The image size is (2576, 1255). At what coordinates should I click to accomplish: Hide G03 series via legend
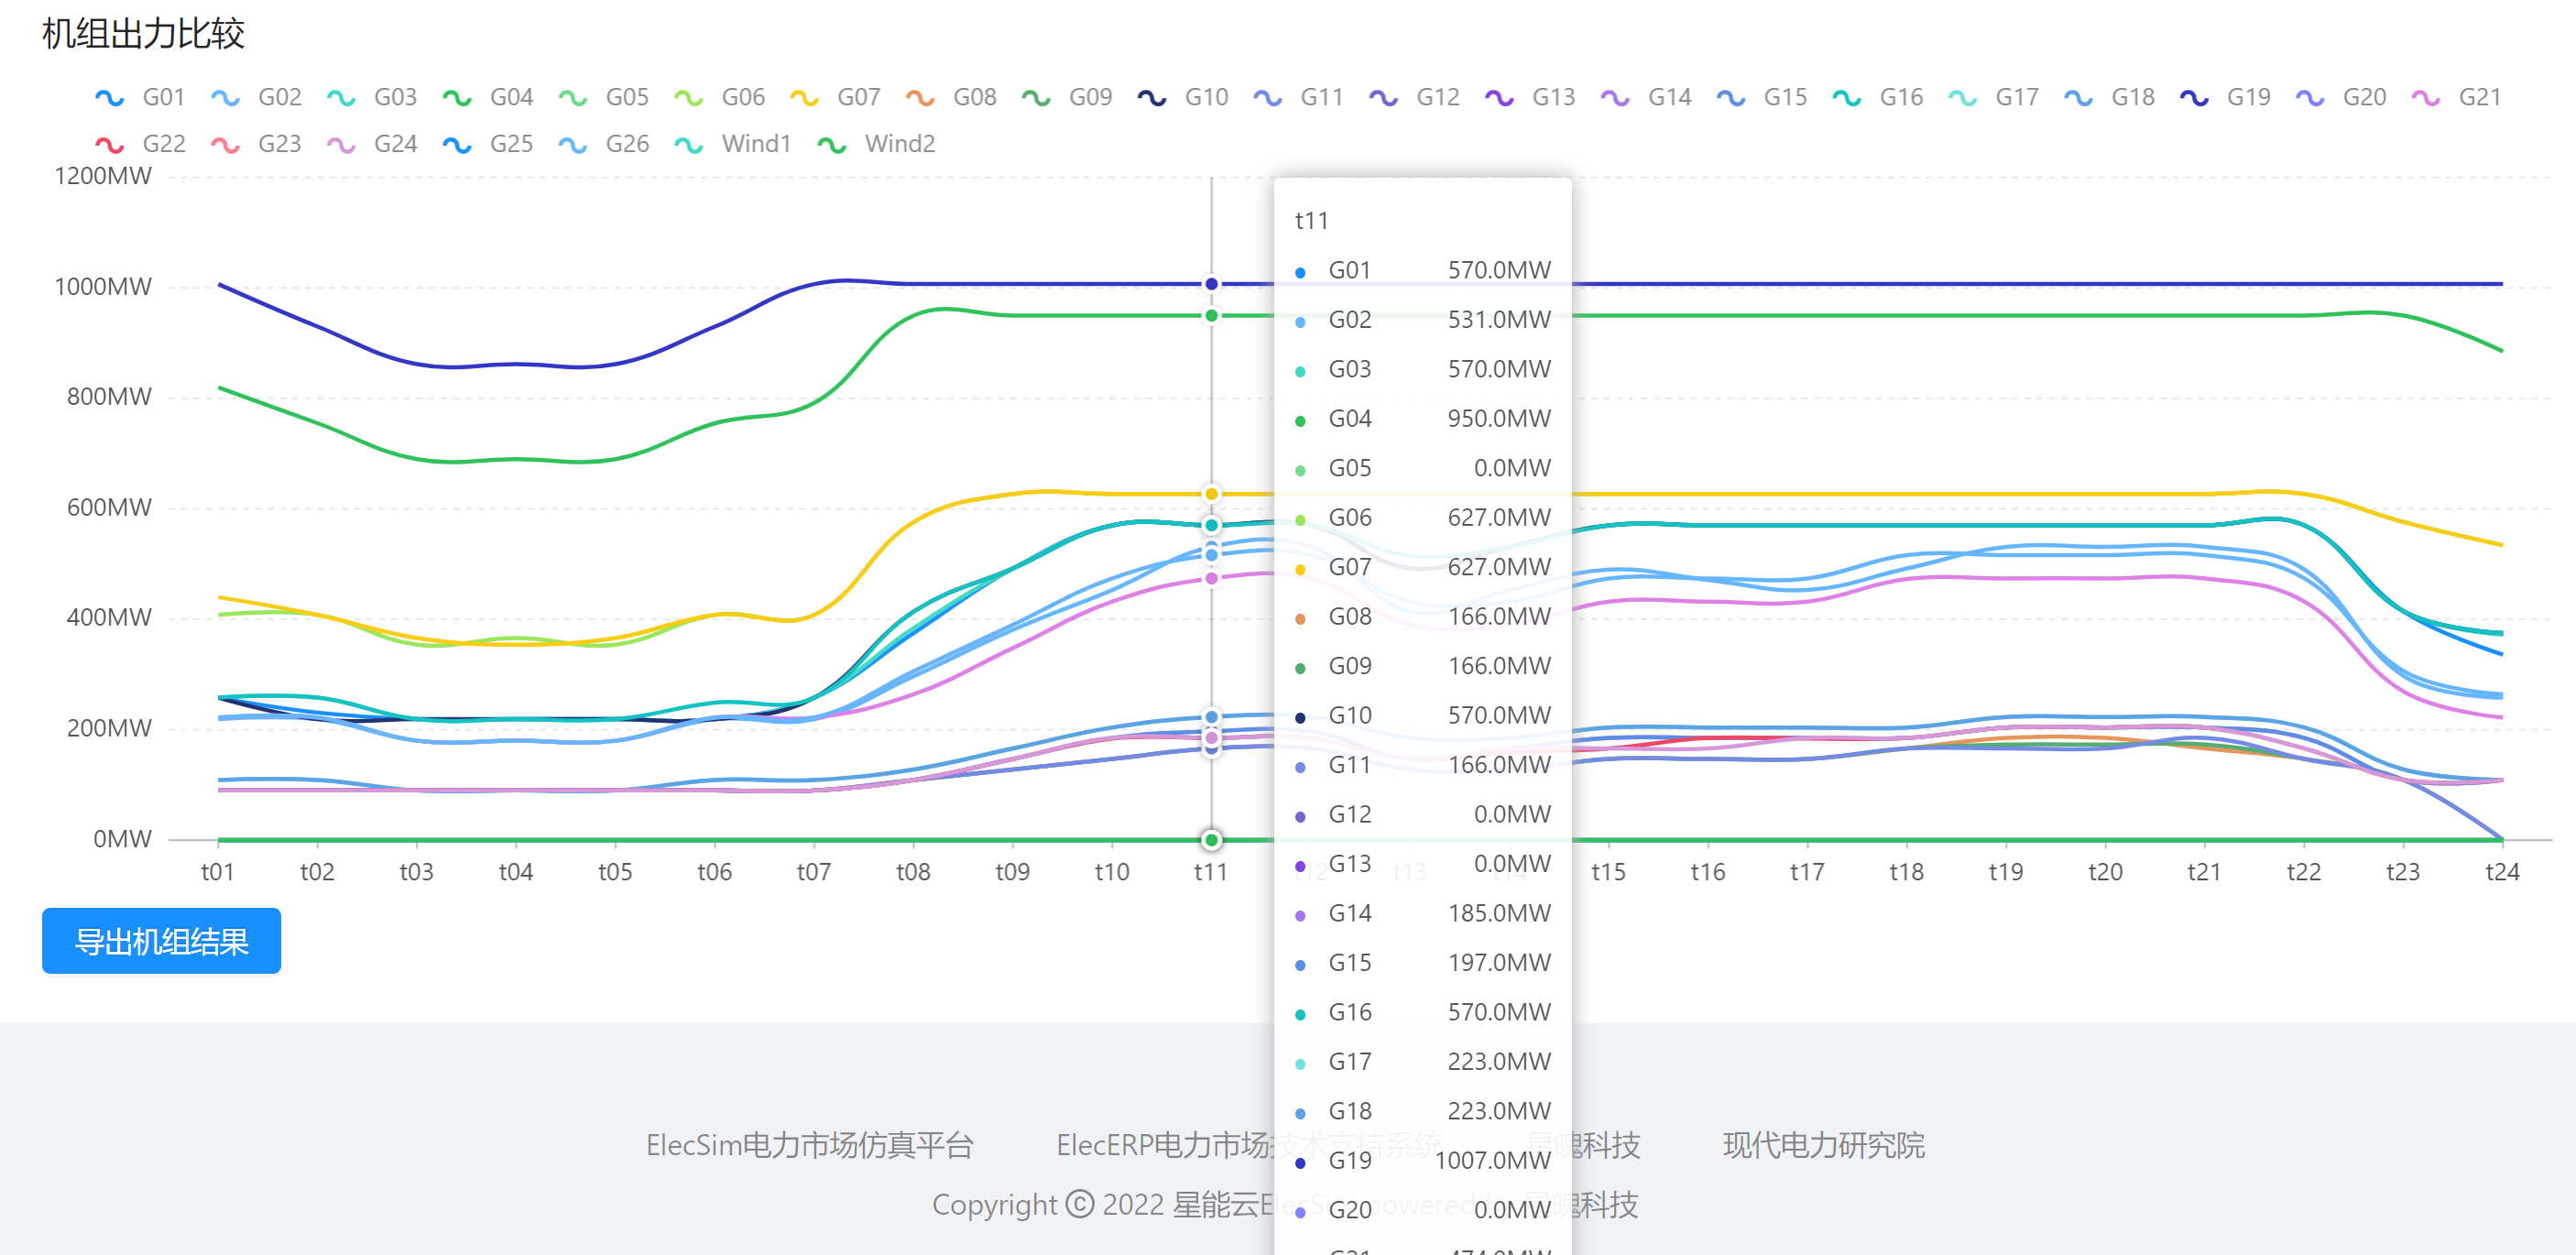371,97
